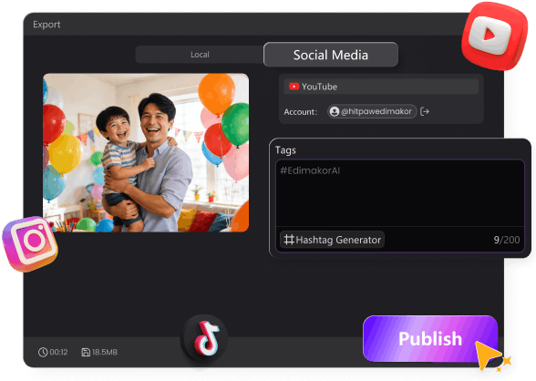Open the YouTube platform dropdown
The image size is (536, 381).
point(381,87)
